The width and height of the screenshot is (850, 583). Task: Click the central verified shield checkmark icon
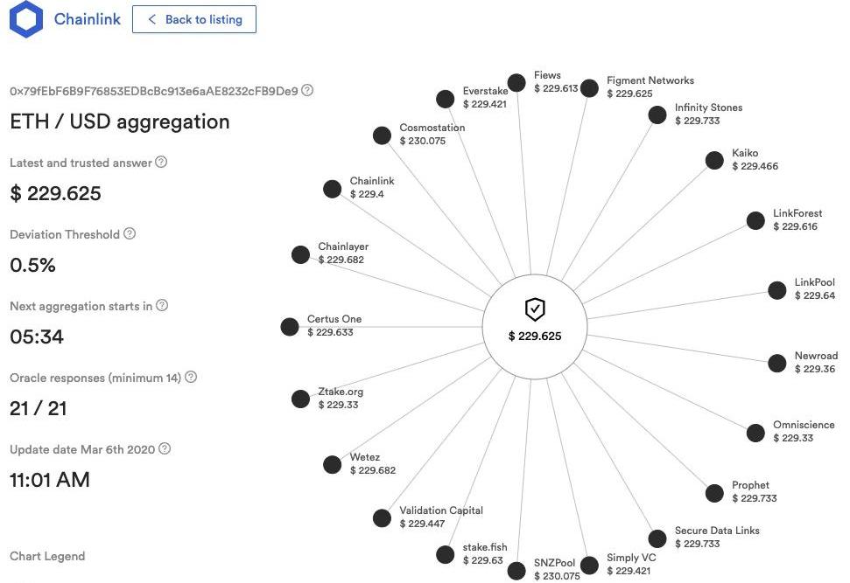pyautogui.click(x=535, y=309)
